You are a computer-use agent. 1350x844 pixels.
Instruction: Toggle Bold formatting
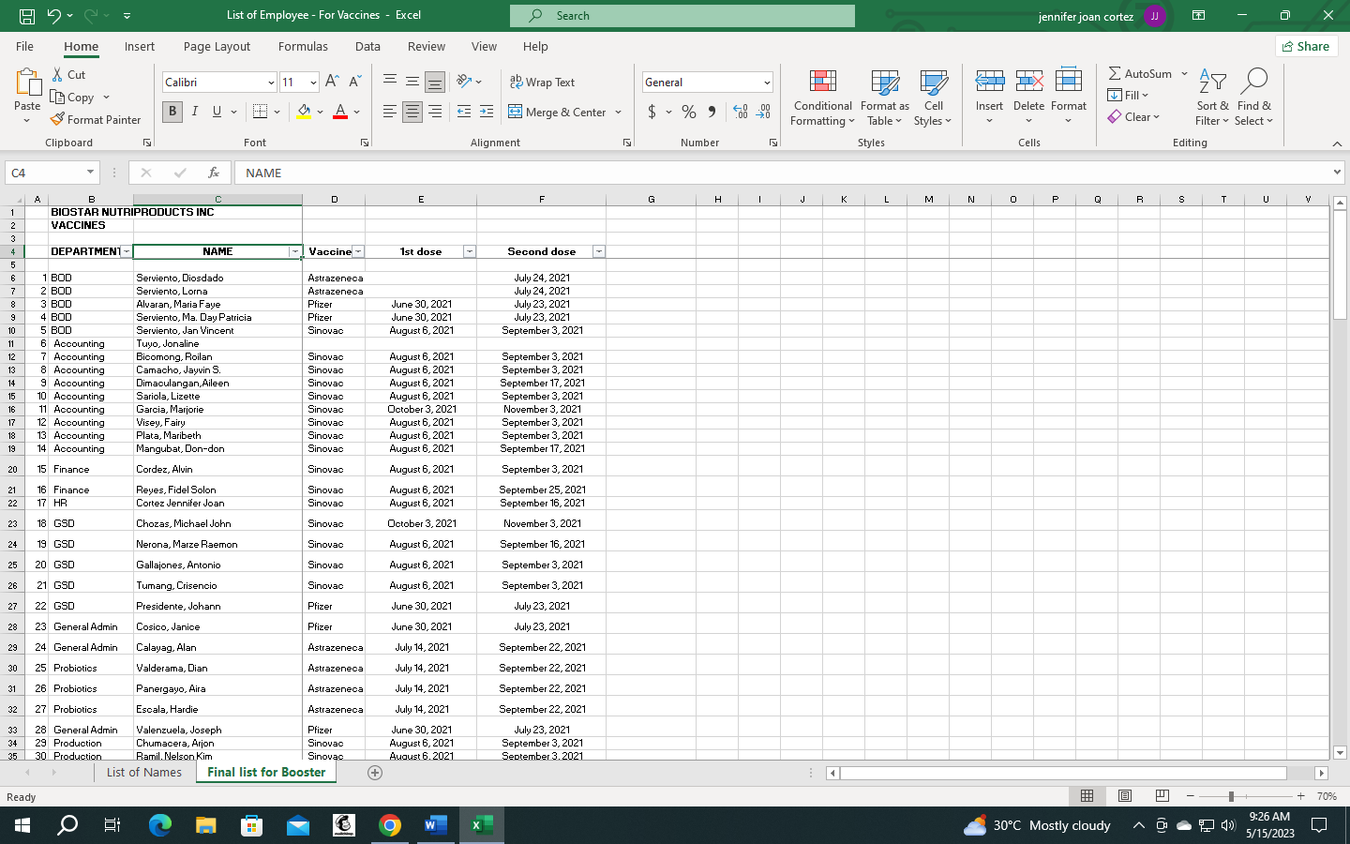pyautogui.click(x=172, y=112)
